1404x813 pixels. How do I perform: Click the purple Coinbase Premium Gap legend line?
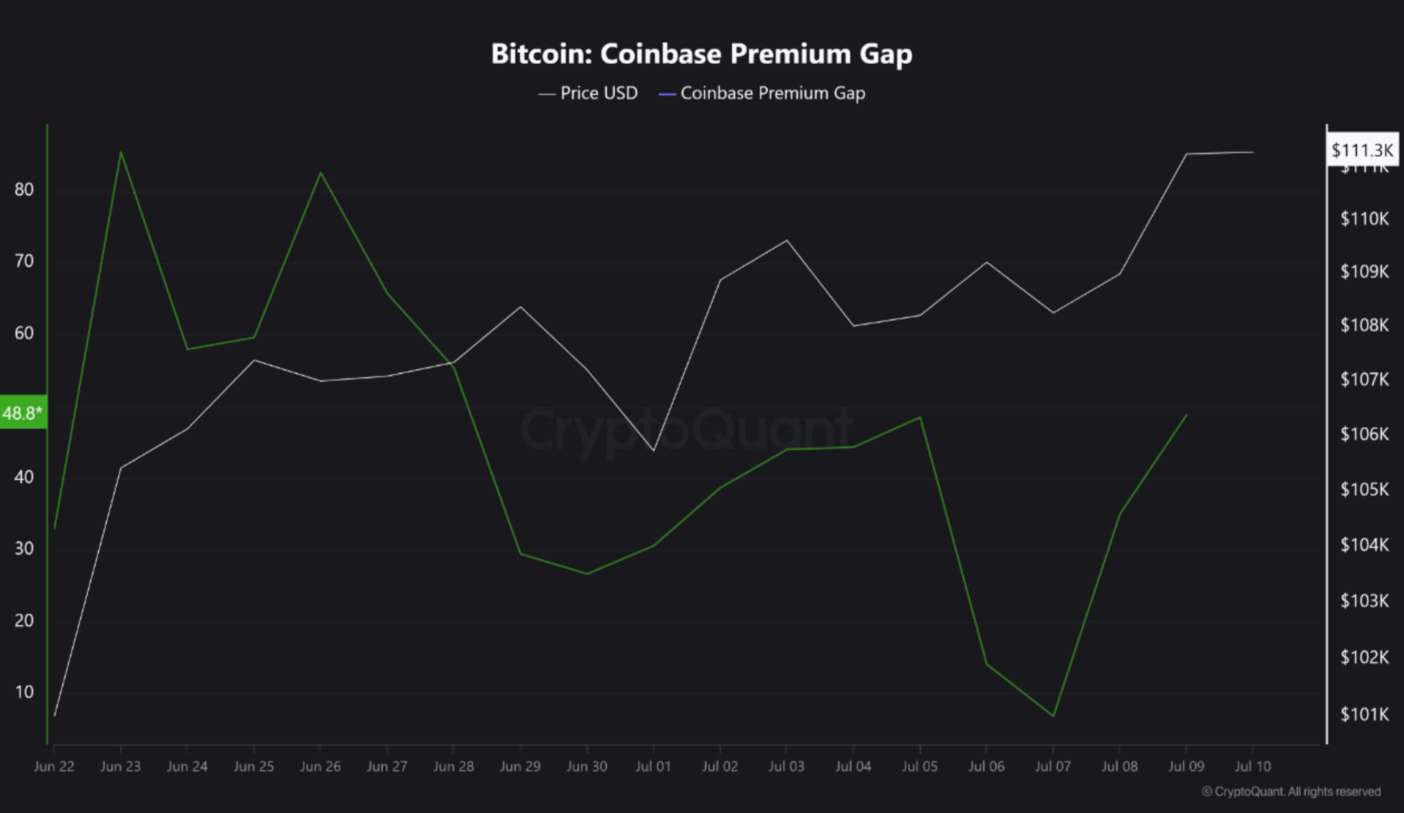[667, 94]
